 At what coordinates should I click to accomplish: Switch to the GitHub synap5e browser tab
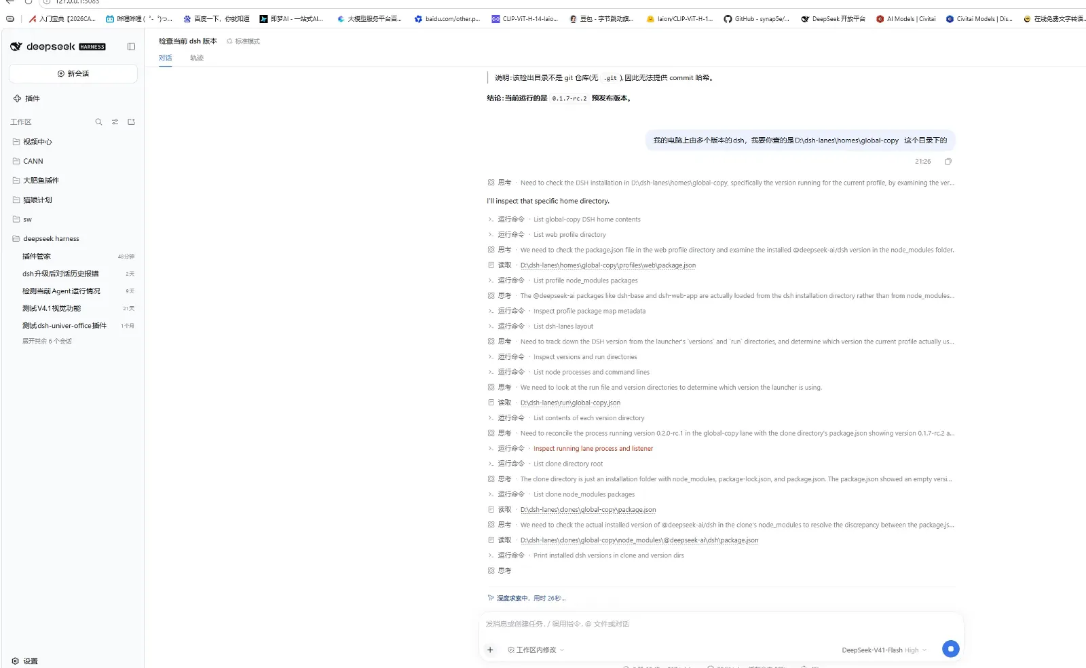click(756, 19)
